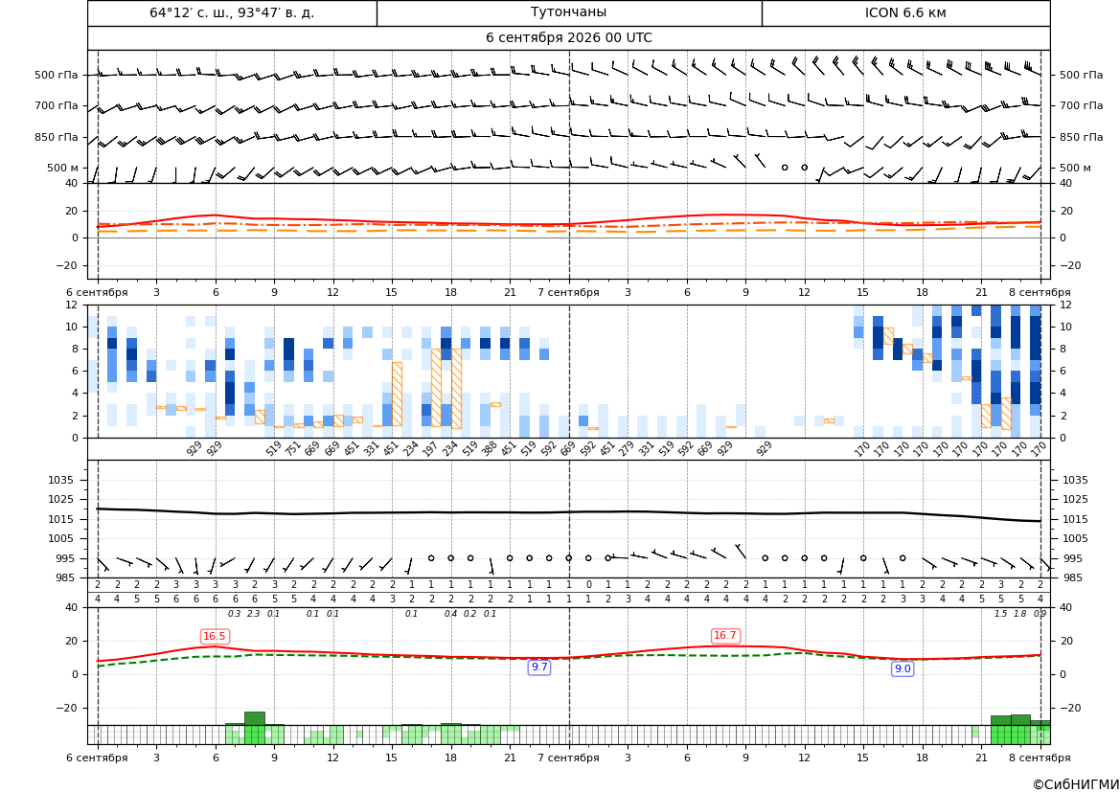Image resolution: width=1120 pixels, height=792 pixels.
Task: Click the ©СибНИГМИ copyright text
Action: pos(1076,784)
